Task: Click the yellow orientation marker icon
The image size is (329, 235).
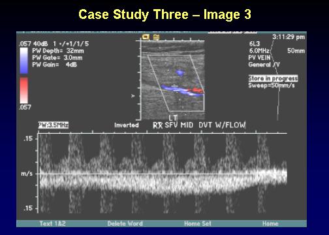Action: [146, 37]
